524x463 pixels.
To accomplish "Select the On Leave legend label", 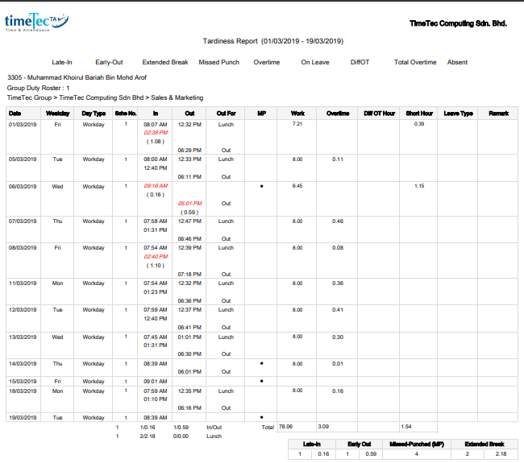I will click(x=315, y=62).
